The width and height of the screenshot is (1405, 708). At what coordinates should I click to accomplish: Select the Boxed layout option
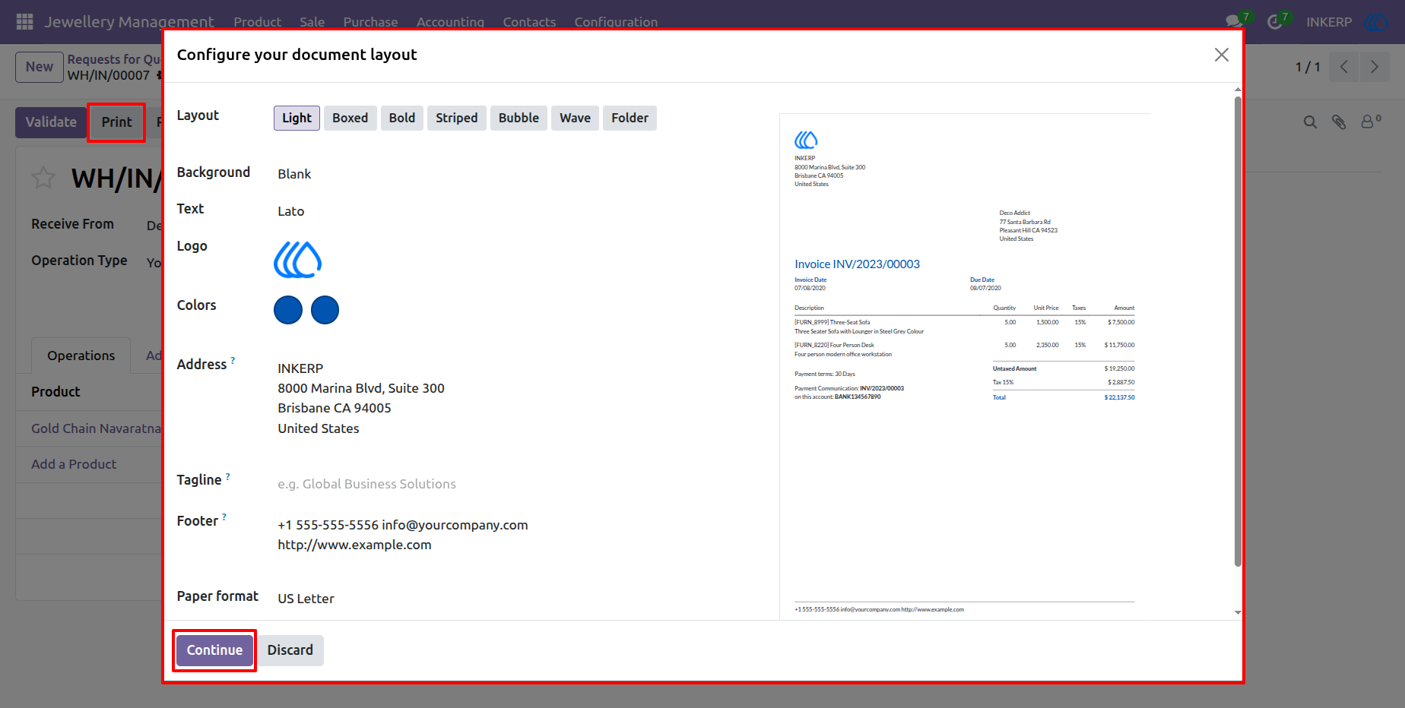[x=350, y=118]
